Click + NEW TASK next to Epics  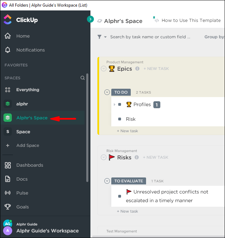tap(156, 69)
